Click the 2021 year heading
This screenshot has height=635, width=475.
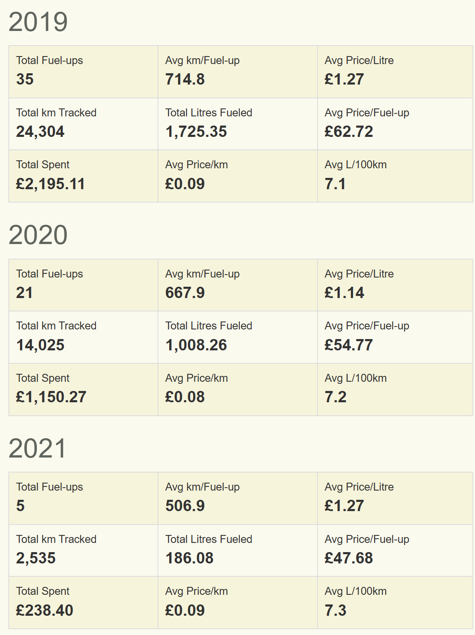[38, 448]
